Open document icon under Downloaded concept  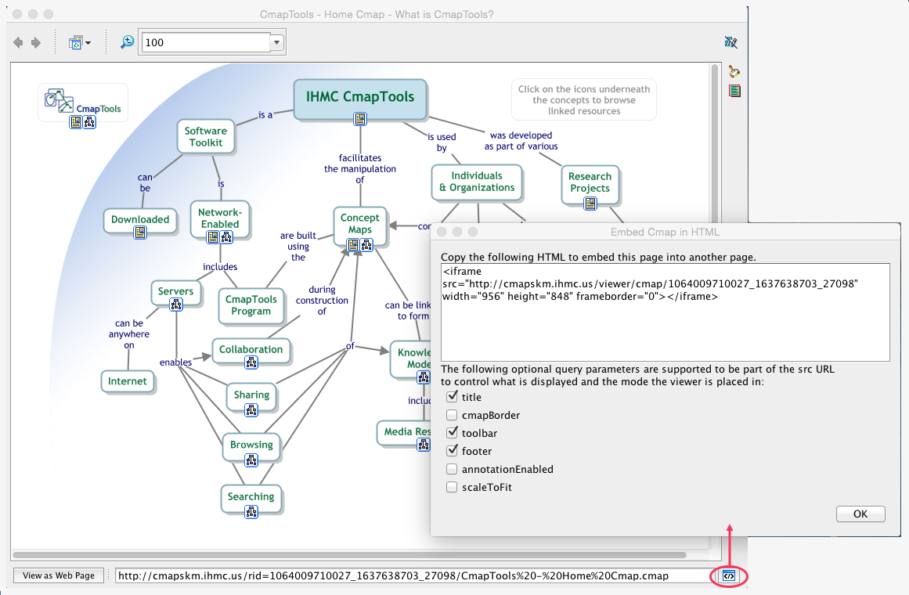[140, 233]
